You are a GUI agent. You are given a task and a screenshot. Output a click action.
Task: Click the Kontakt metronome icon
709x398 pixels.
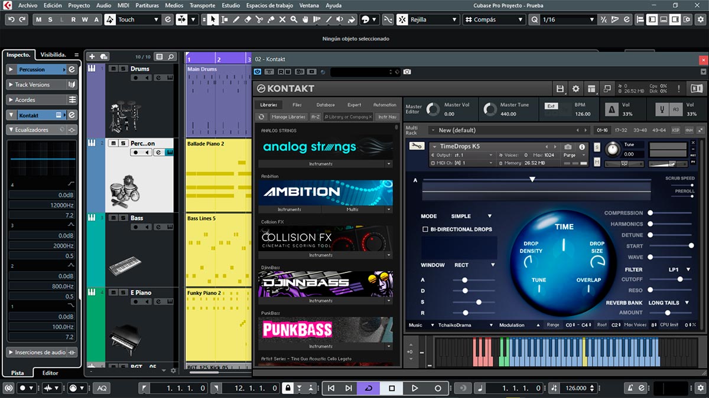coord(611,109)
